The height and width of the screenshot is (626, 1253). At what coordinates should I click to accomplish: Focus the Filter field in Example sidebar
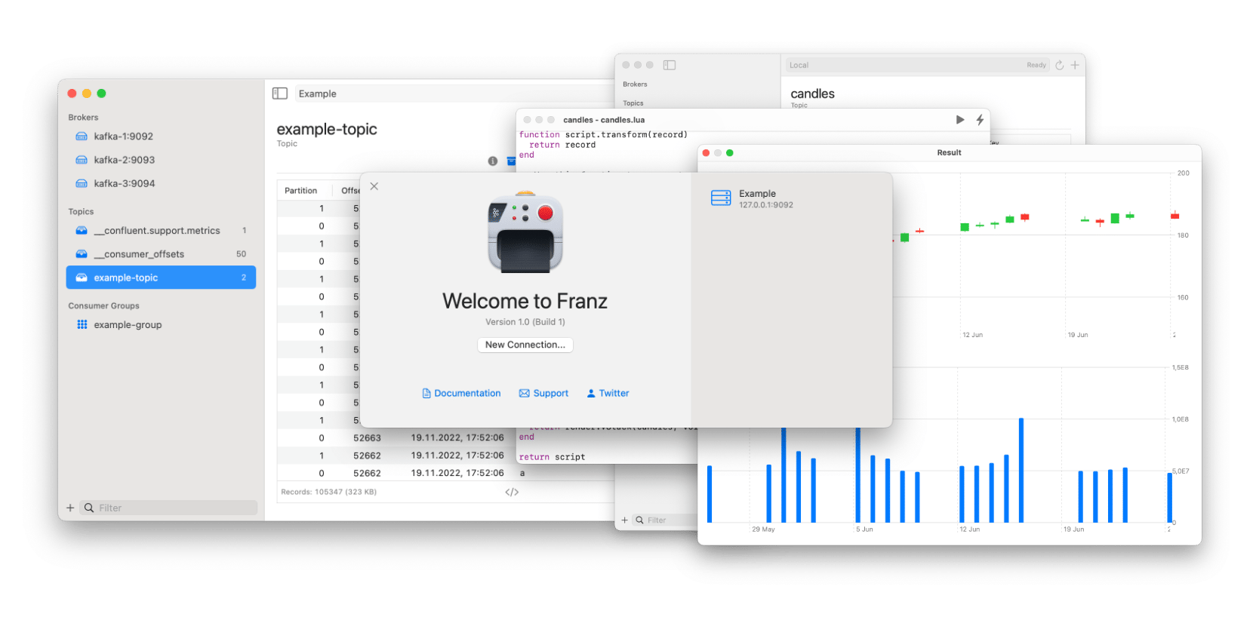(x=169, y=508)
